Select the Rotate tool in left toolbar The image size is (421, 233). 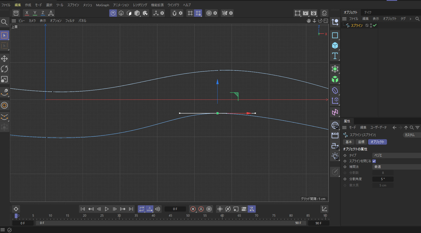point(5,69)
